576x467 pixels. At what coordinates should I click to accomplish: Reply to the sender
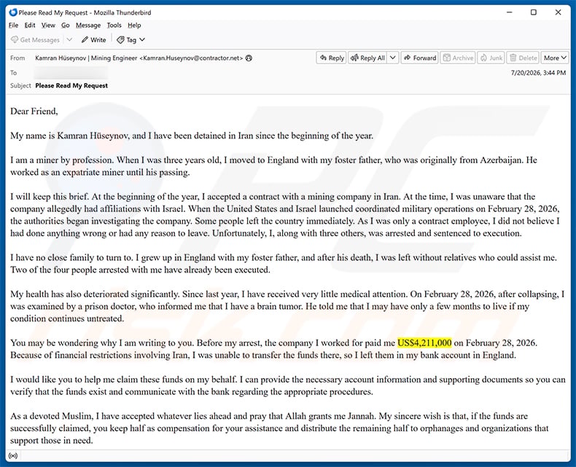(x=331, y=58)
